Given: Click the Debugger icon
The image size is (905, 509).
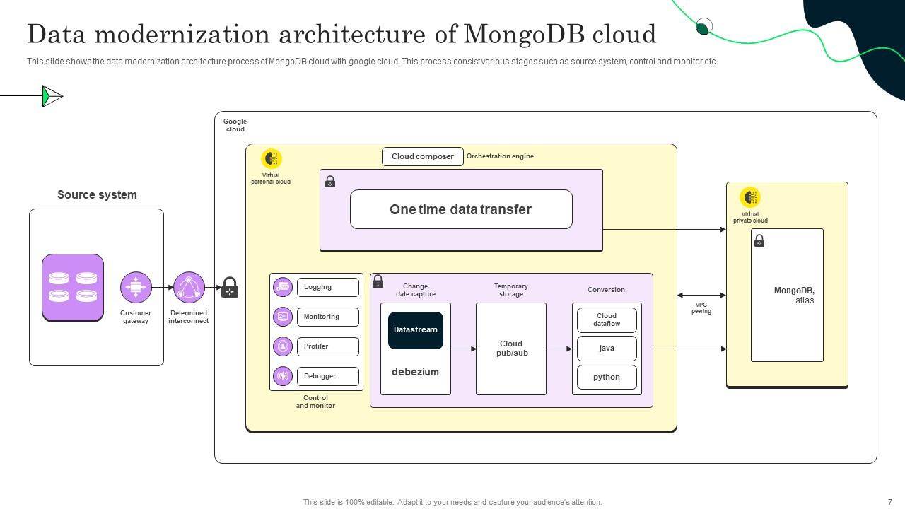Looking at the screenshot, I should point(282,376).
